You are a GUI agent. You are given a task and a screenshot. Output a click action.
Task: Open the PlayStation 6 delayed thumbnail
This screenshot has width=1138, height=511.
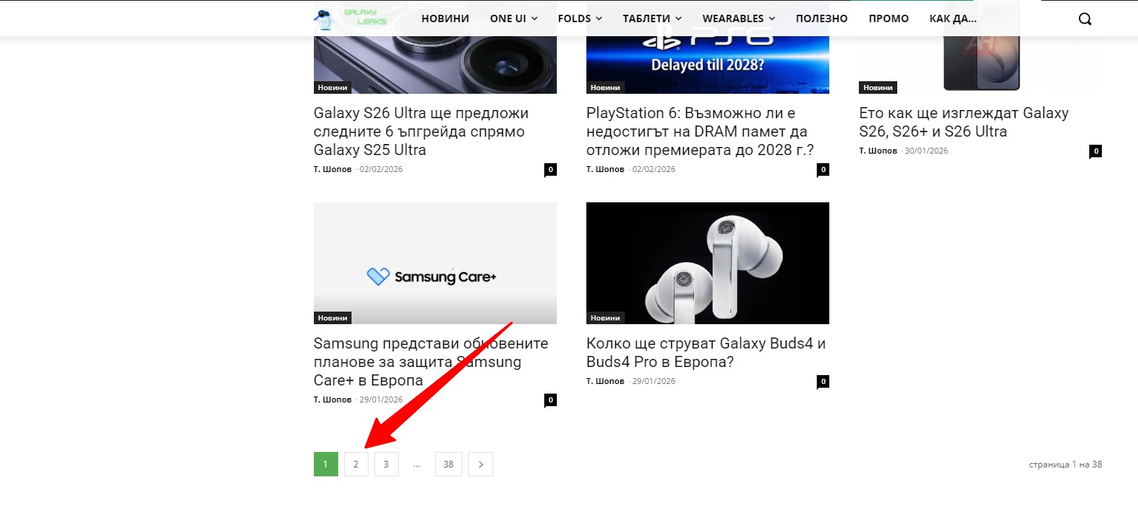(x=707, y=65)
